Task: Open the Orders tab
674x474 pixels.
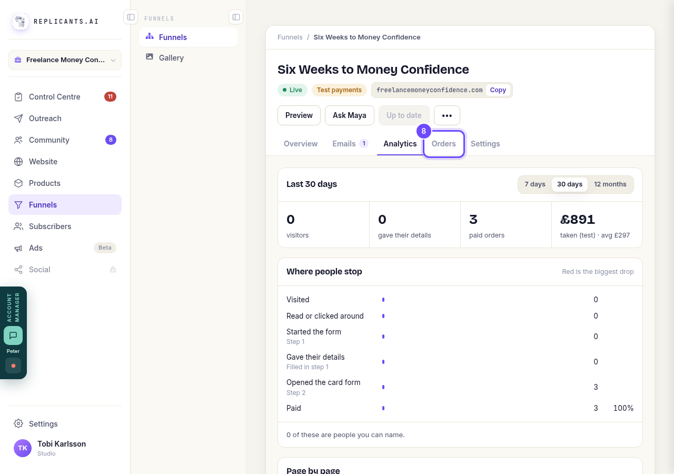Action: 444,144
